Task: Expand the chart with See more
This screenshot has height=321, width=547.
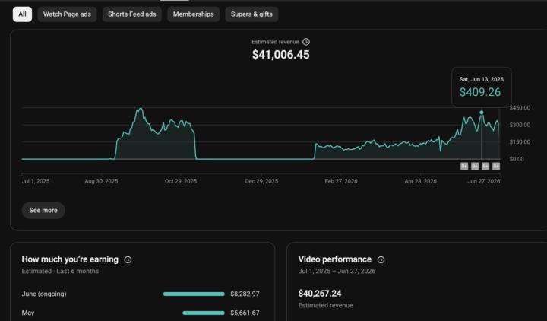Action: point(43,210)
